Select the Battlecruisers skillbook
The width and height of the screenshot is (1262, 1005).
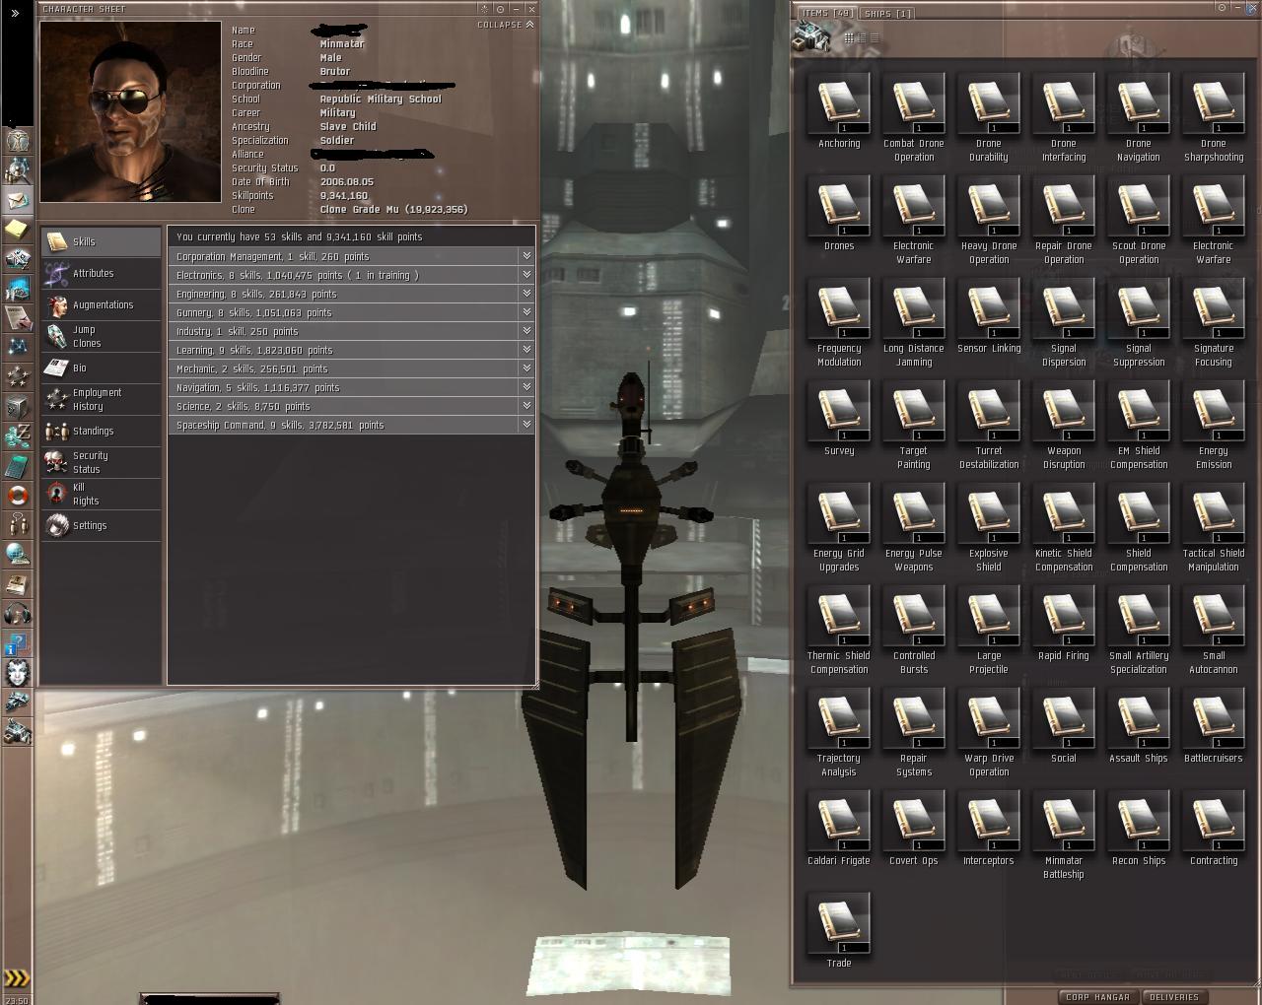[x=1214, y=726]
